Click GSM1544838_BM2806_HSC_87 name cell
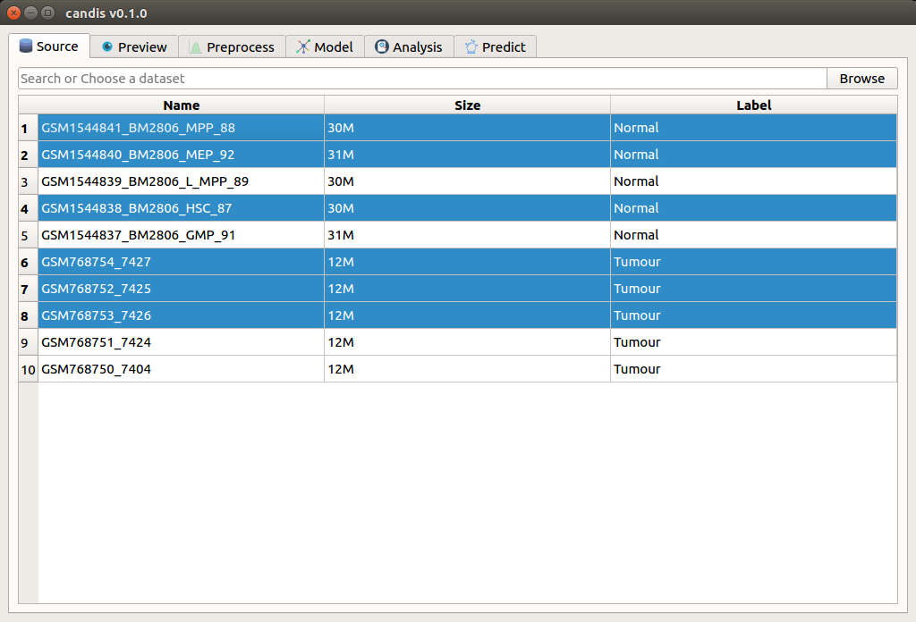Image resolution: width=916 pixels, height=622 pixels. pyautogui.click(x=181, y=208)
